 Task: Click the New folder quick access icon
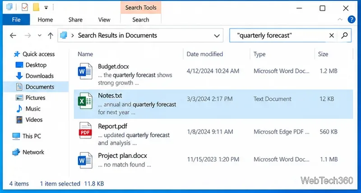point(36,7)
